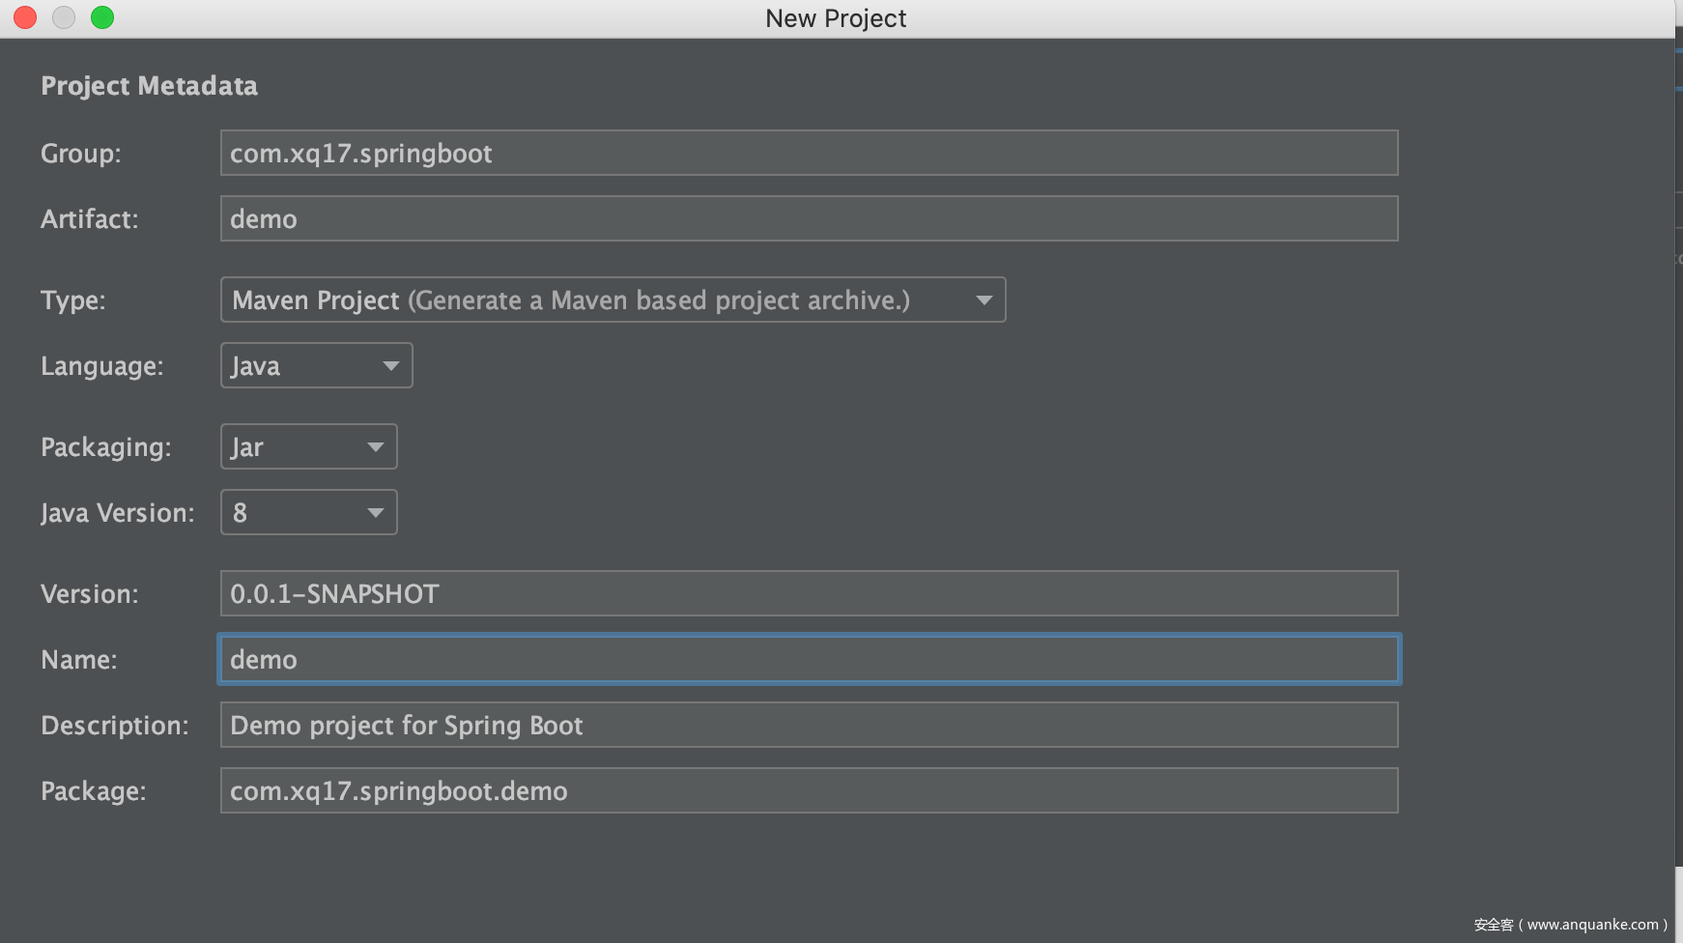Viewport: 1683px width, 943px height.
Task: Expand the Language dropdown set to Java
Action: tap(316, 365)
